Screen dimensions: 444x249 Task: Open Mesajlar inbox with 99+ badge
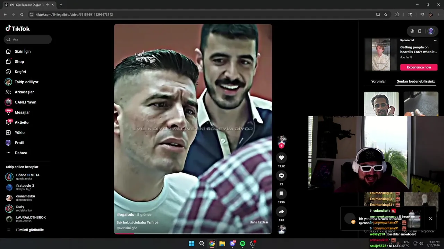(x=22, y=112)
